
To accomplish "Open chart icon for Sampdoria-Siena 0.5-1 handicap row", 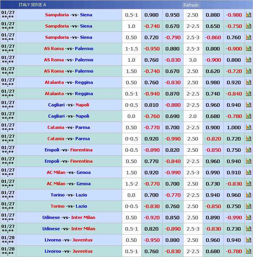I will click(x=248, y=15).
